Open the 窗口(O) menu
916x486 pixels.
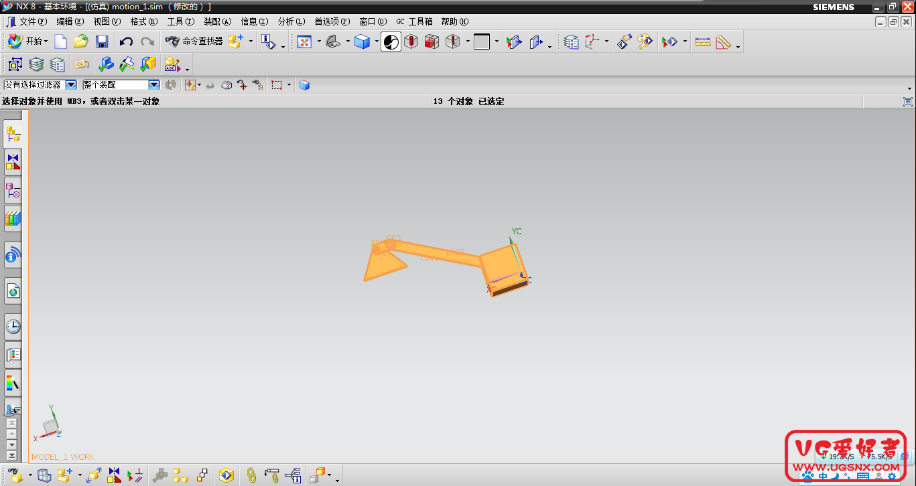373,21
